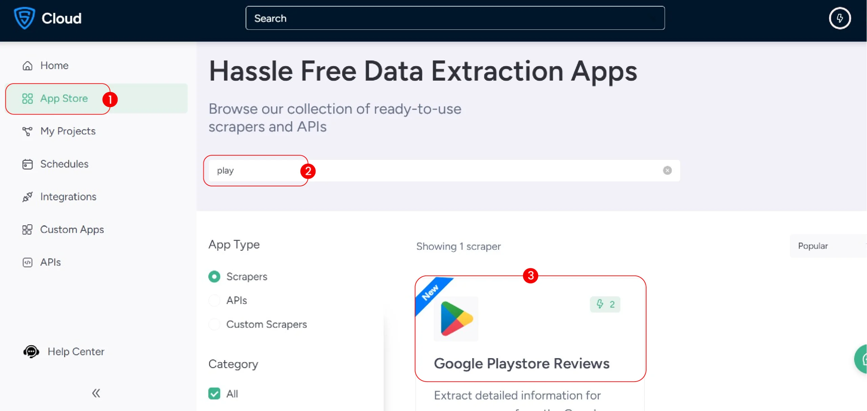The height and width of the screenshot is (411, 867).
Task: Click the Google Play logo thumbnail
Action: [456, 318]
